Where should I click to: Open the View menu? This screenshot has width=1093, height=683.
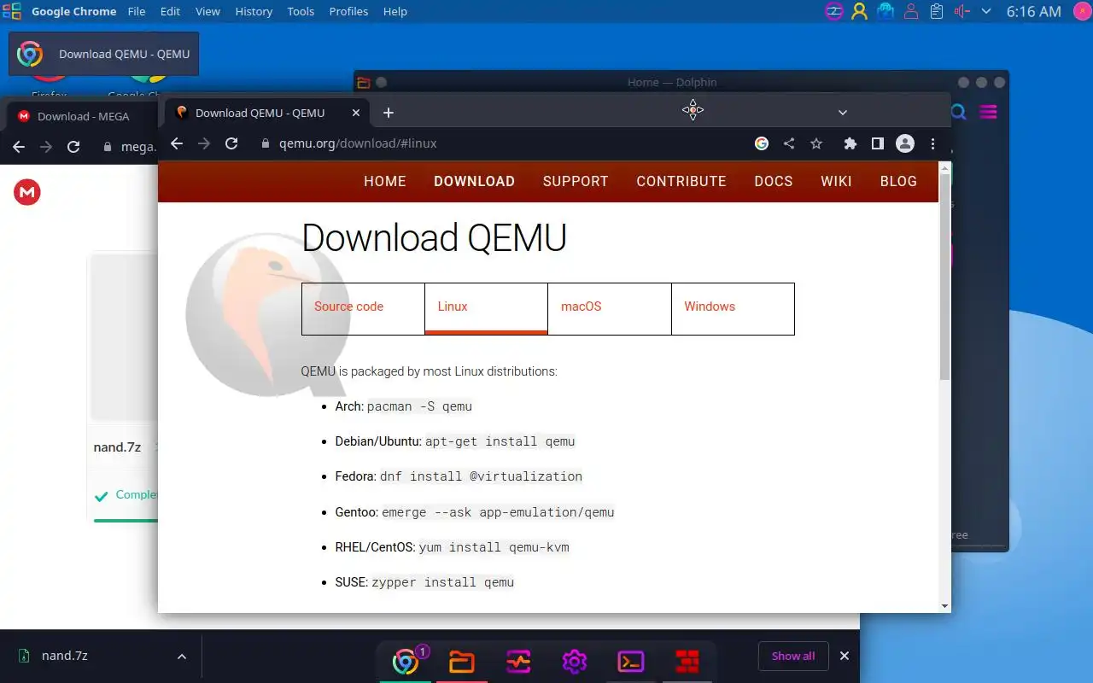(x=207, y=11)
